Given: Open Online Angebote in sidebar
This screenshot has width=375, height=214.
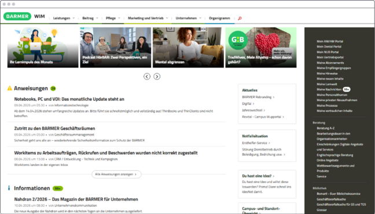Looking at the screenshot, I should pos(328,160).
